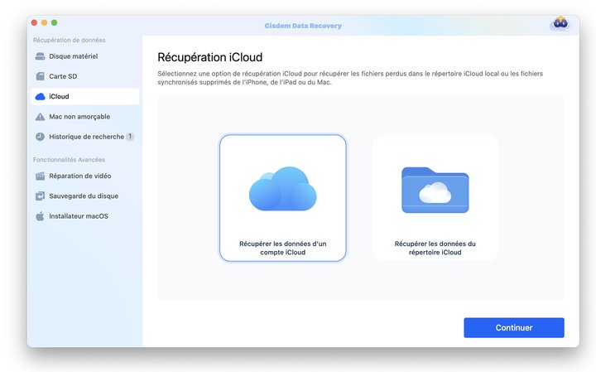596x372 pixels.
Task: Click the clock icon for search history
Action: [40, 137]
